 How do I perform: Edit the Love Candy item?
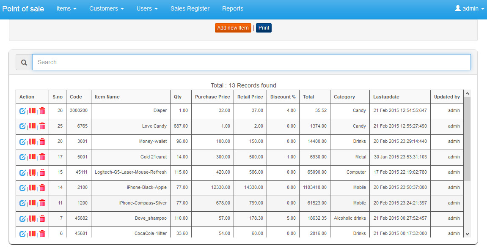click(22, 126)
